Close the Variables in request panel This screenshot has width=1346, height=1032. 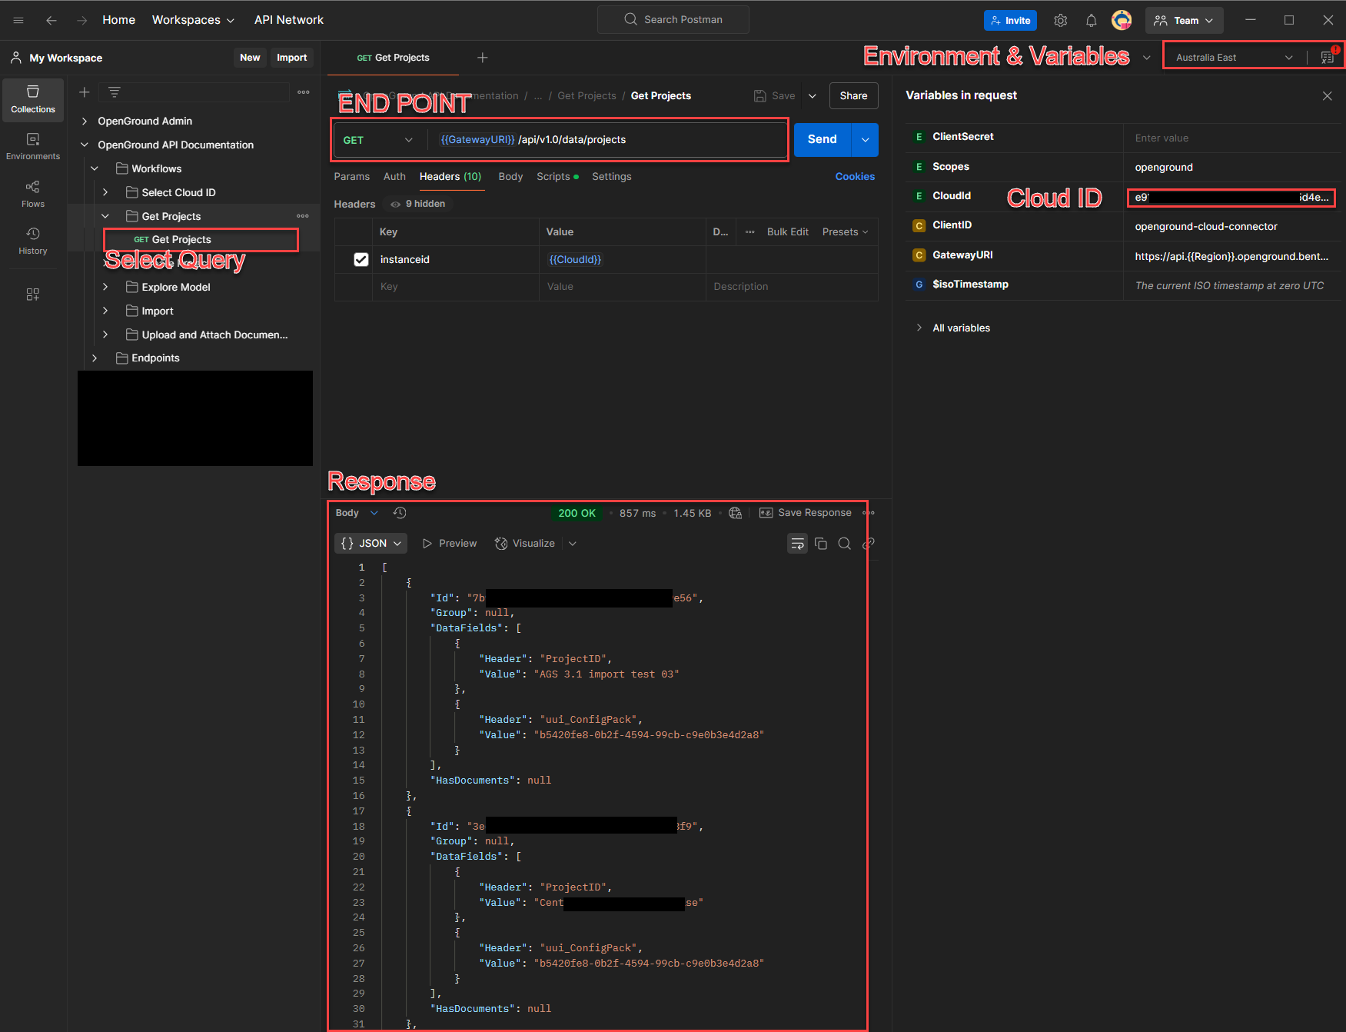(x=1327, y=96)
